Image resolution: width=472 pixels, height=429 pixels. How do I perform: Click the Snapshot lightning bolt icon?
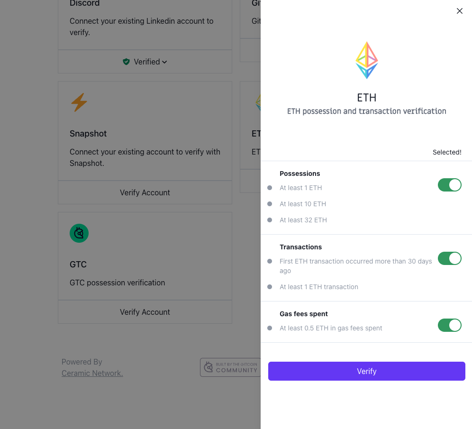pyautogui.click(x=79, y=102)
